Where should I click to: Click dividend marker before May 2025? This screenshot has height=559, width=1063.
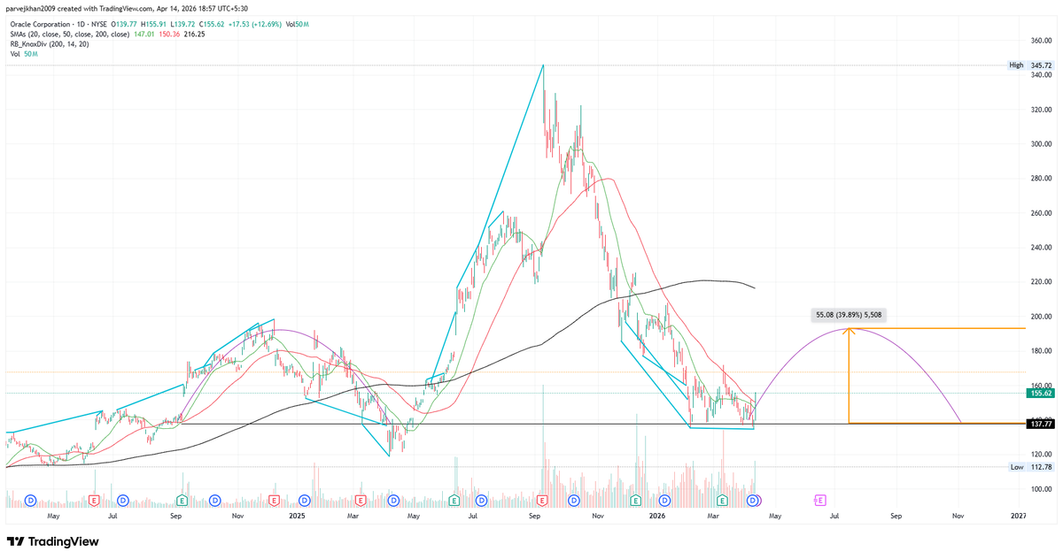click(393, 501)
